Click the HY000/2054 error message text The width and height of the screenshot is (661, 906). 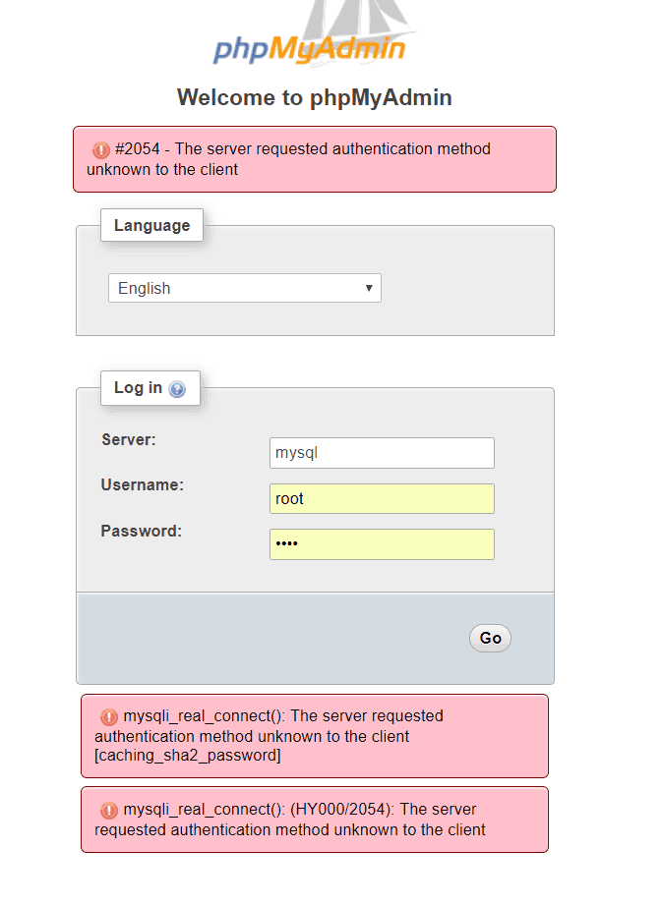[x=295, y=820]
